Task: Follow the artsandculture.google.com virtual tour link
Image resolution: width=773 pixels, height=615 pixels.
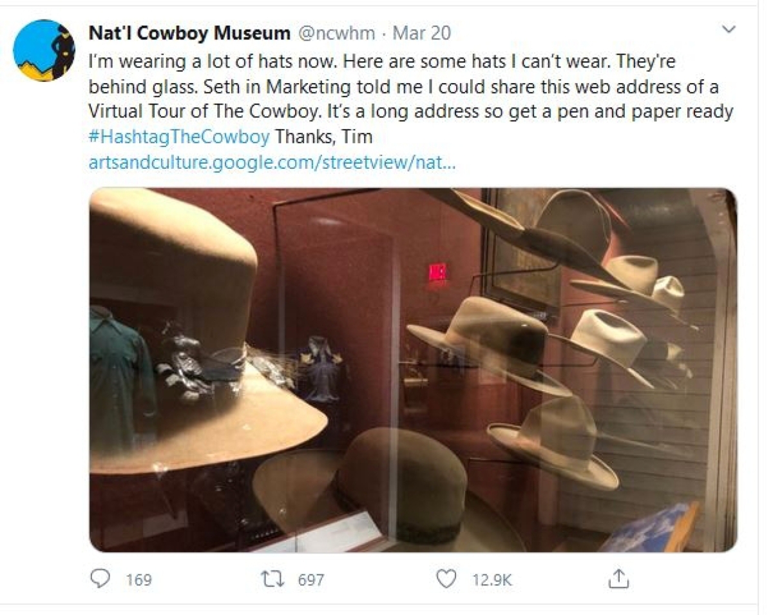Action: tap(272, 163)
